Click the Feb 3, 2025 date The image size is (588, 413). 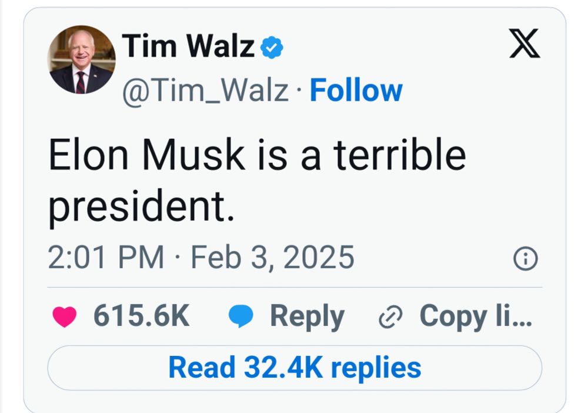272,258
